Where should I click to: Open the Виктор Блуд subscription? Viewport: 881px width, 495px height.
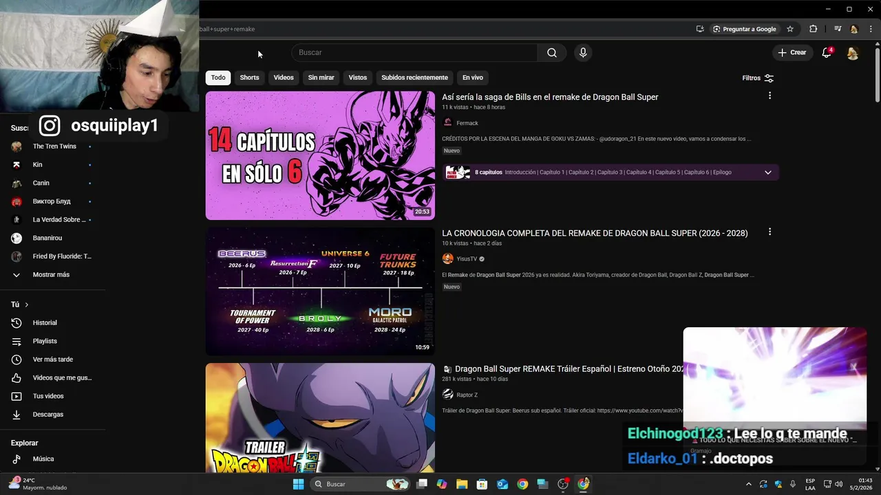click(52, 201)
